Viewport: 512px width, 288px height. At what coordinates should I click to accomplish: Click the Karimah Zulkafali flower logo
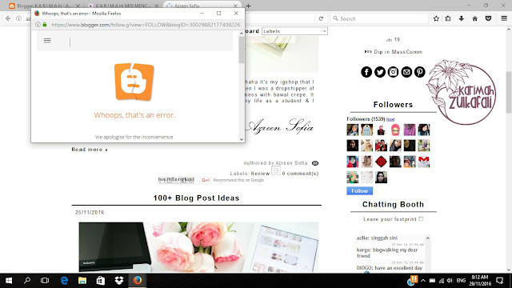(x=462, y=92)
